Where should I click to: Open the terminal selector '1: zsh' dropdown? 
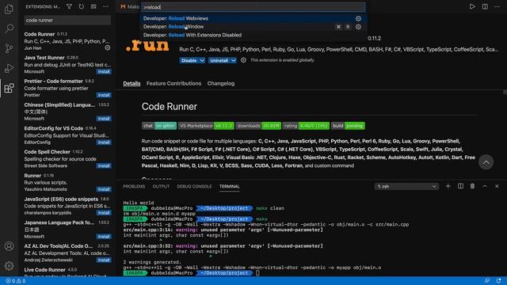406,187
